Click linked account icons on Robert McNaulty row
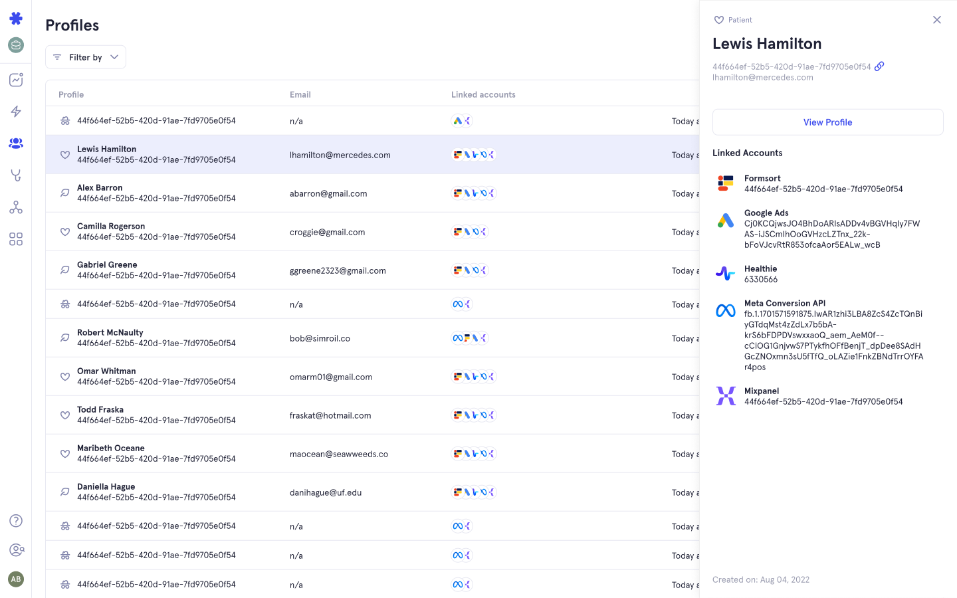 (x=470, y=338)
